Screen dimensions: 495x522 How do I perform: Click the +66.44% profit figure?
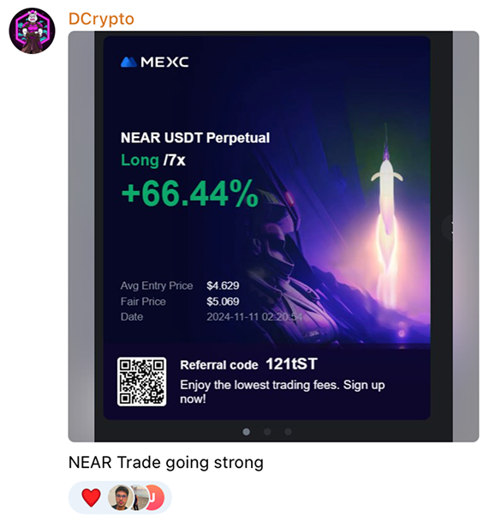190,194
